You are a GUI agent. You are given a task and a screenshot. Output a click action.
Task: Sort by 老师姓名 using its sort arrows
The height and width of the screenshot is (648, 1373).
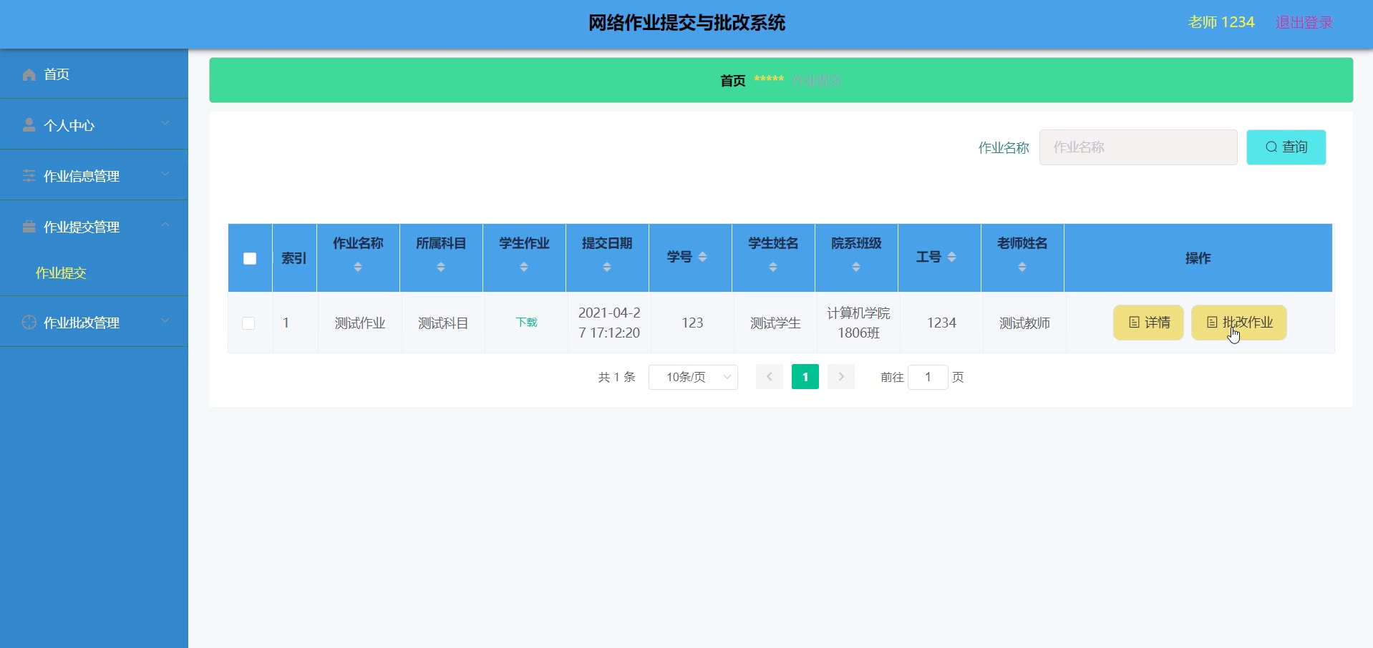point(1022,267)
